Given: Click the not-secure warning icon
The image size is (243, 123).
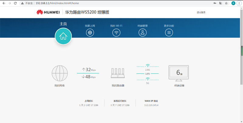Looking at the screenshot, I should (22, 3).
